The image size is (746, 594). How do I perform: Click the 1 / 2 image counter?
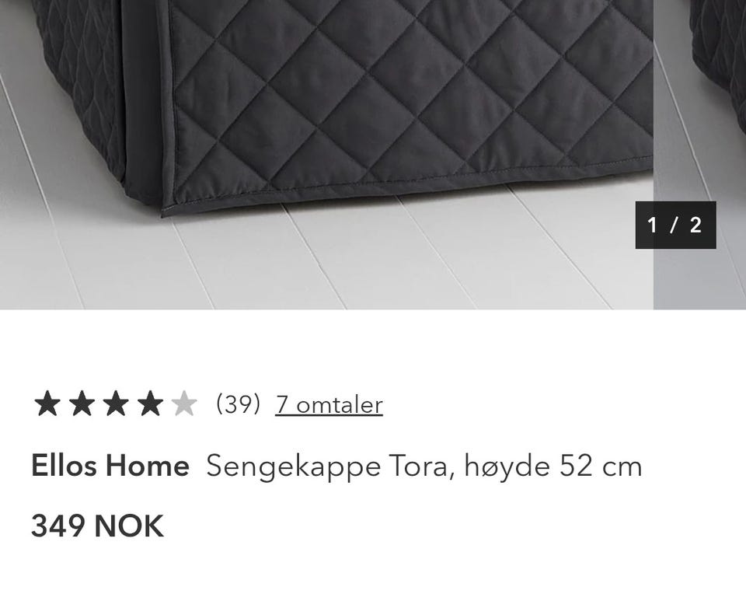(x=675, y=225)
